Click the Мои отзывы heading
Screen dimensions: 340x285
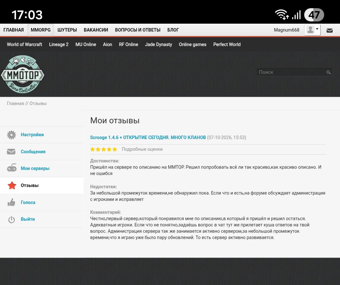115,120
